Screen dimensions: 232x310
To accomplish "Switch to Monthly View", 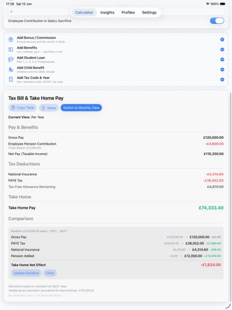I will [x=81, y=108].
